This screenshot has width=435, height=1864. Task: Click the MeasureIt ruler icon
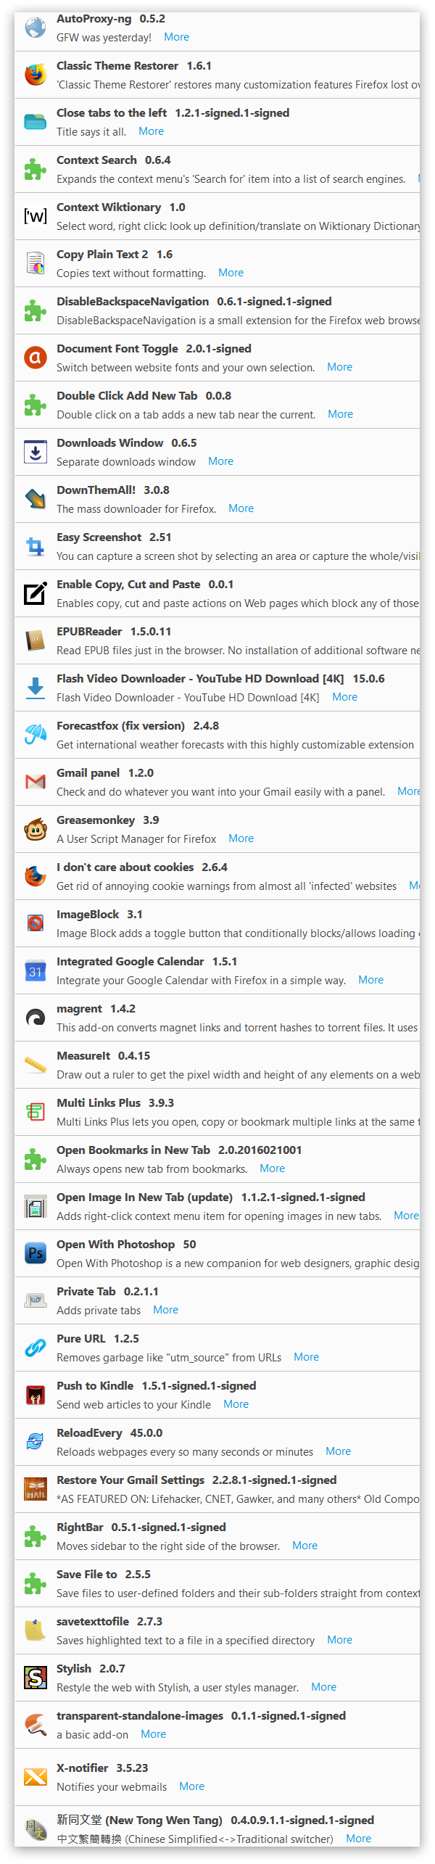pos(35,1065)
